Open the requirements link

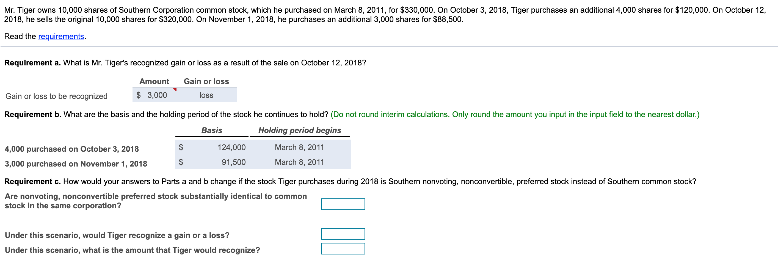(61, 37)
